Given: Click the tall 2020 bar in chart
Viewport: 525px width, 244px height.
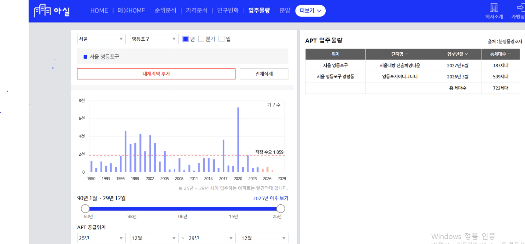Looking at the screenshot, I should tap(238, 140).
